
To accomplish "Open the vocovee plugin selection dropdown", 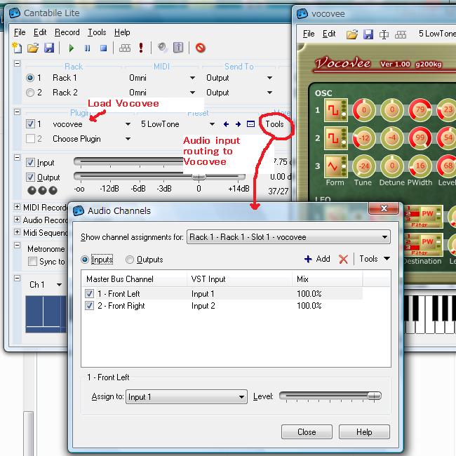I will tap(128, 124).
